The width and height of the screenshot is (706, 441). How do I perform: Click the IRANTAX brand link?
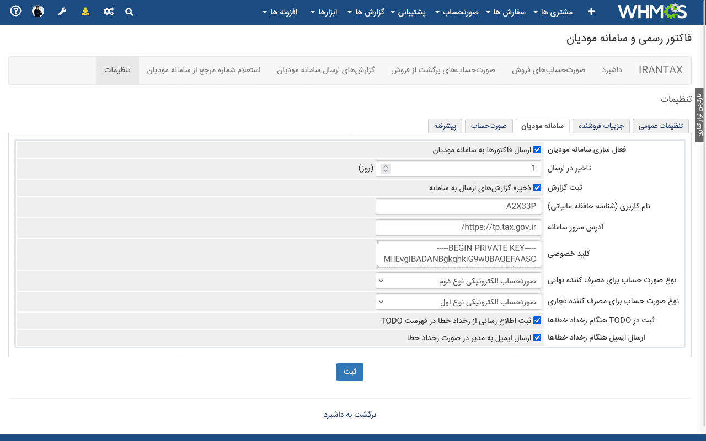661,70
